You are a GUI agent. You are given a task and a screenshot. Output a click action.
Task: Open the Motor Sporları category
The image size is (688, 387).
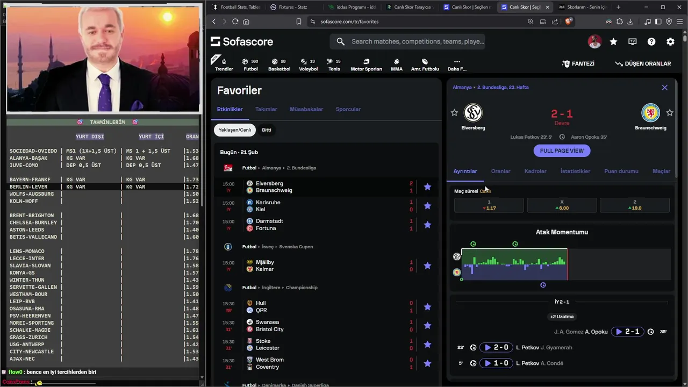[366, 64]
